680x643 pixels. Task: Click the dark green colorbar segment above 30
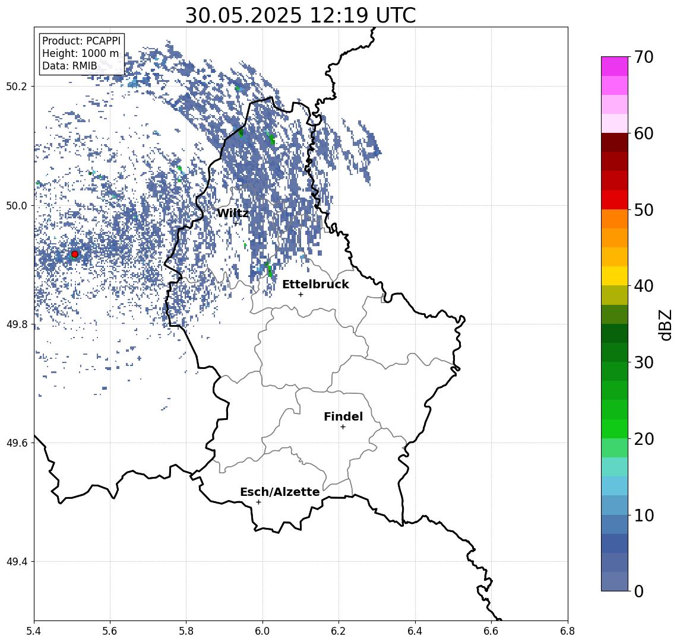click(x=615, y=352)
